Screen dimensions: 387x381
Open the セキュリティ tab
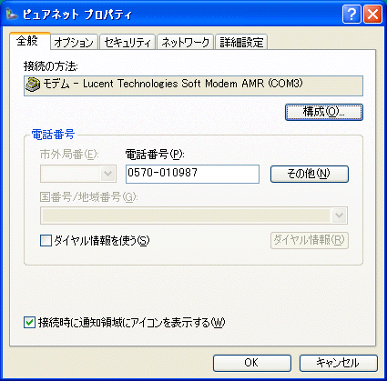tap(127, 42)
